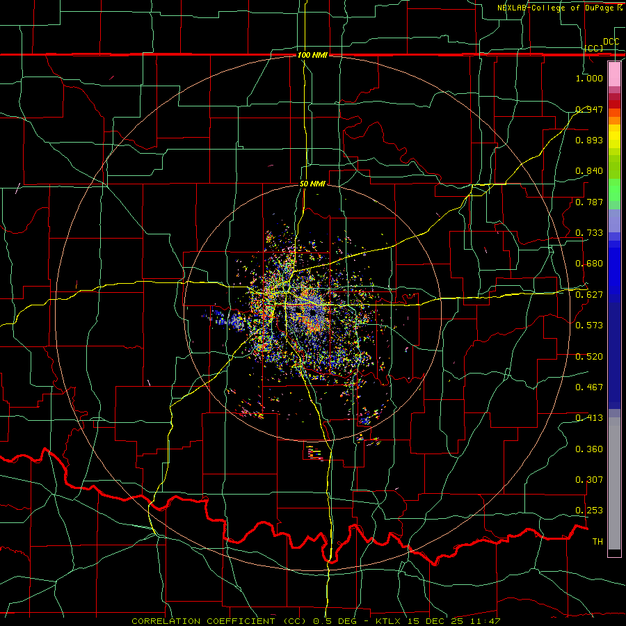Click the [CC] label above the color scale
Image resolution: width=626 pixels, height=626 pixels.
594,48
